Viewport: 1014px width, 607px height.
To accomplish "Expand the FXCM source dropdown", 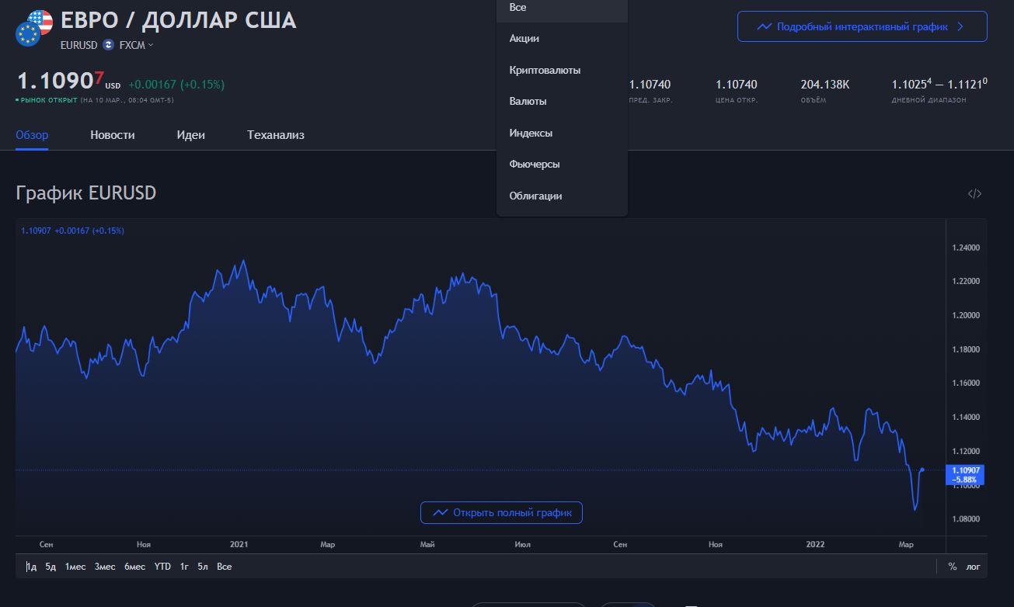I will pyautogui.click(x=137, y=45).
